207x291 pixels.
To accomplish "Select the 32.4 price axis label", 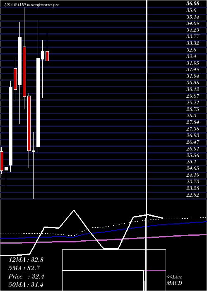I will [191, 57].
